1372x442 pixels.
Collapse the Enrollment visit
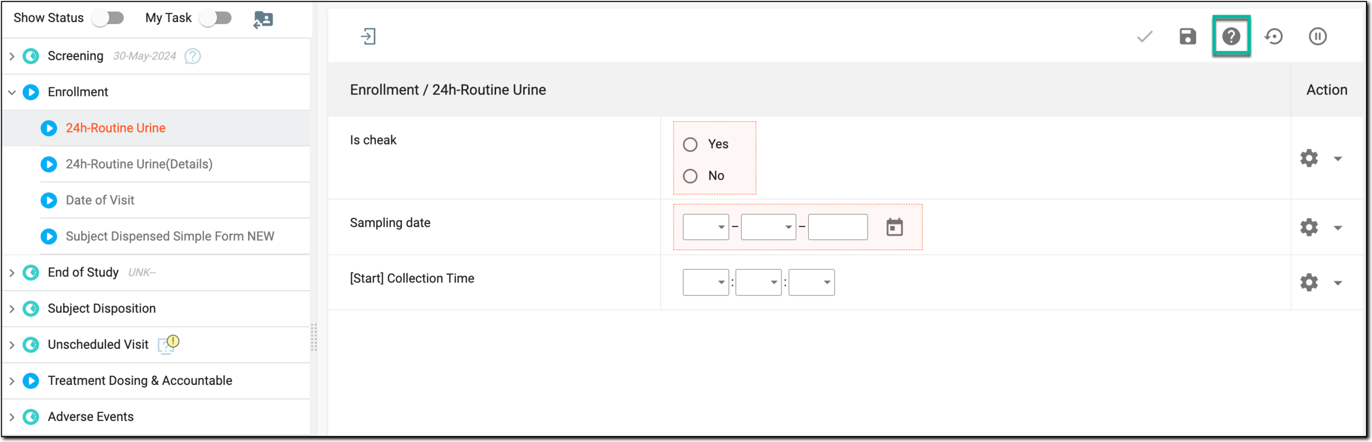coord(12,92)
